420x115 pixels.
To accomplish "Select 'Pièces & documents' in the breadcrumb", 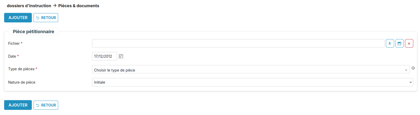I will tap(79, 6).
